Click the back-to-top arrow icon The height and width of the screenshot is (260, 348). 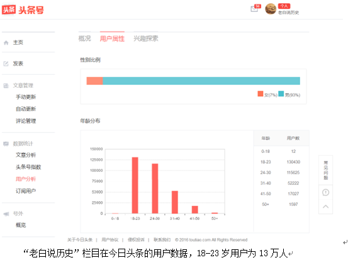click(325, 206)
